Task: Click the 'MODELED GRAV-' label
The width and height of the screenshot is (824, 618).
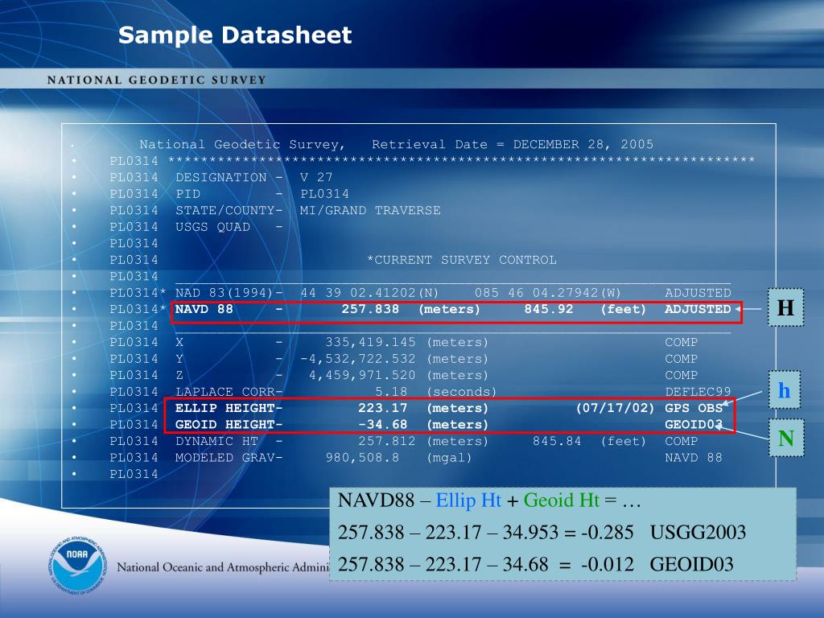Action: 229,458
